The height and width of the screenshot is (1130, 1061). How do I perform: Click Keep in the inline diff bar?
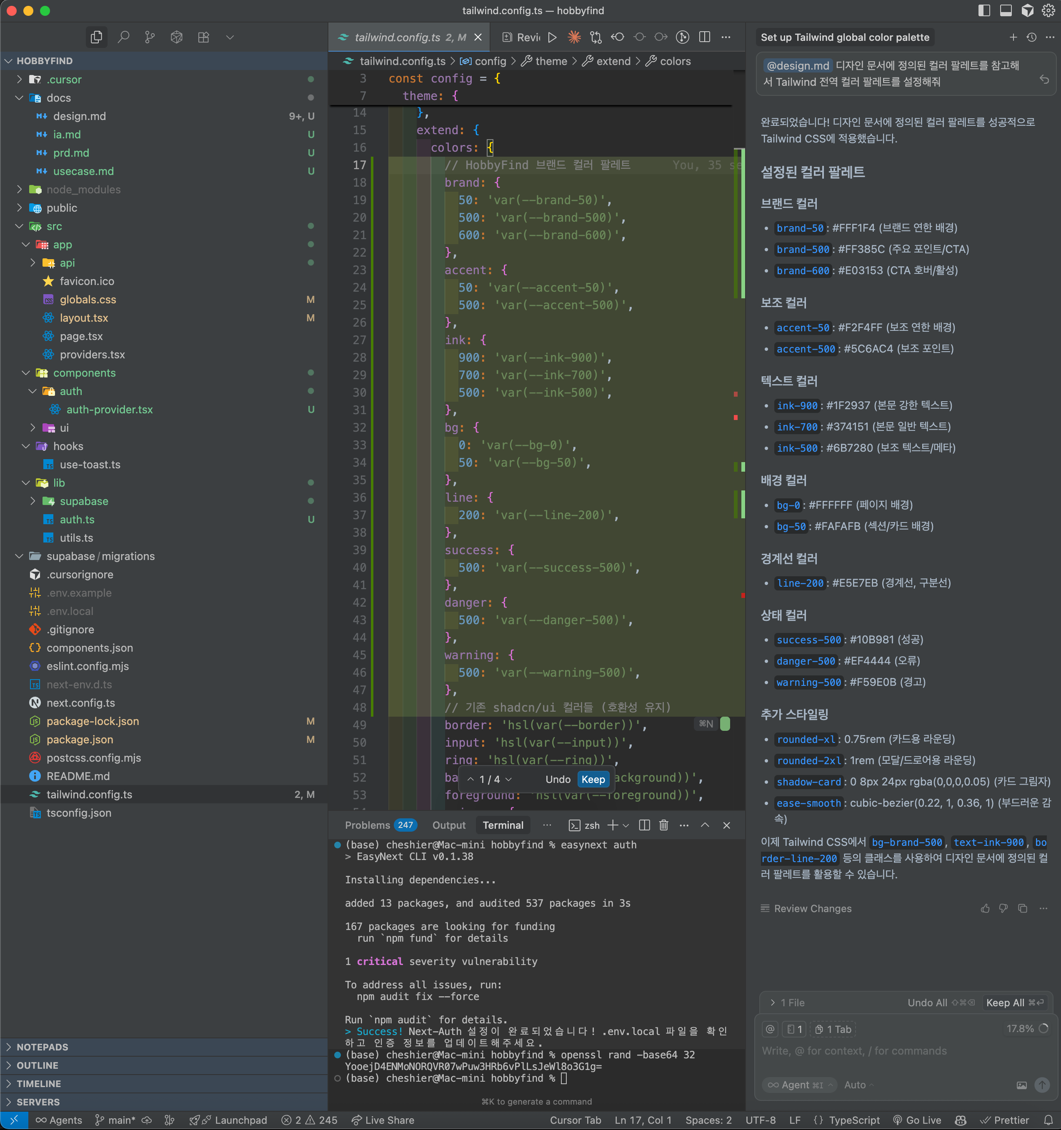pyautogui.click(x=593, y=779)
